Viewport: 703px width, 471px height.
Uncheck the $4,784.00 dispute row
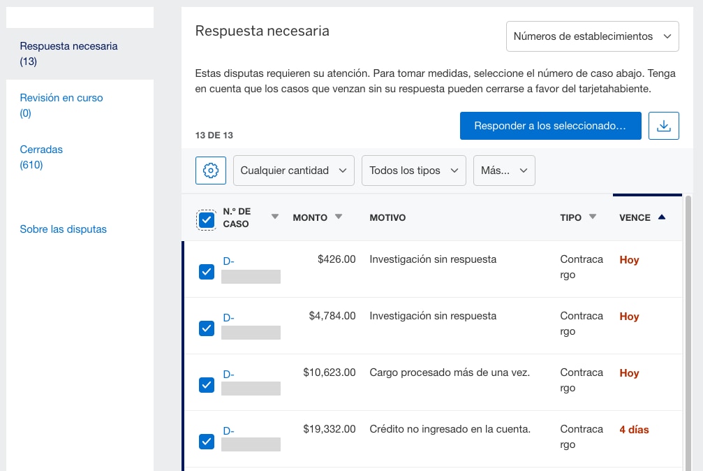(206, 328)
